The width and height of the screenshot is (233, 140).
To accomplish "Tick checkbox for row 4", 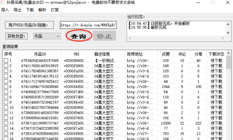I will (x=6, y=76).
